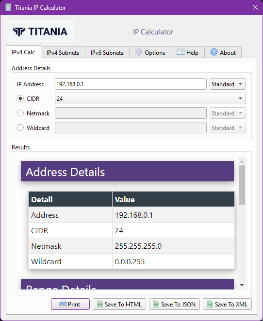Click the Help book icon
Viewport: 263px width, 321px height.
click(180, 52)
